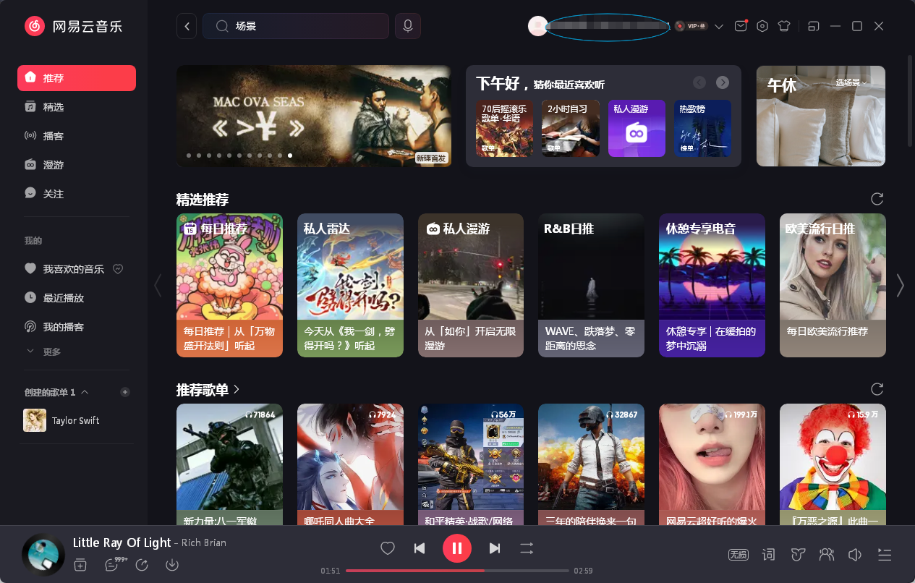Click the 网易云音乐 logo
The height and width of the screenshot is (583, 915).
coord(73,27)
